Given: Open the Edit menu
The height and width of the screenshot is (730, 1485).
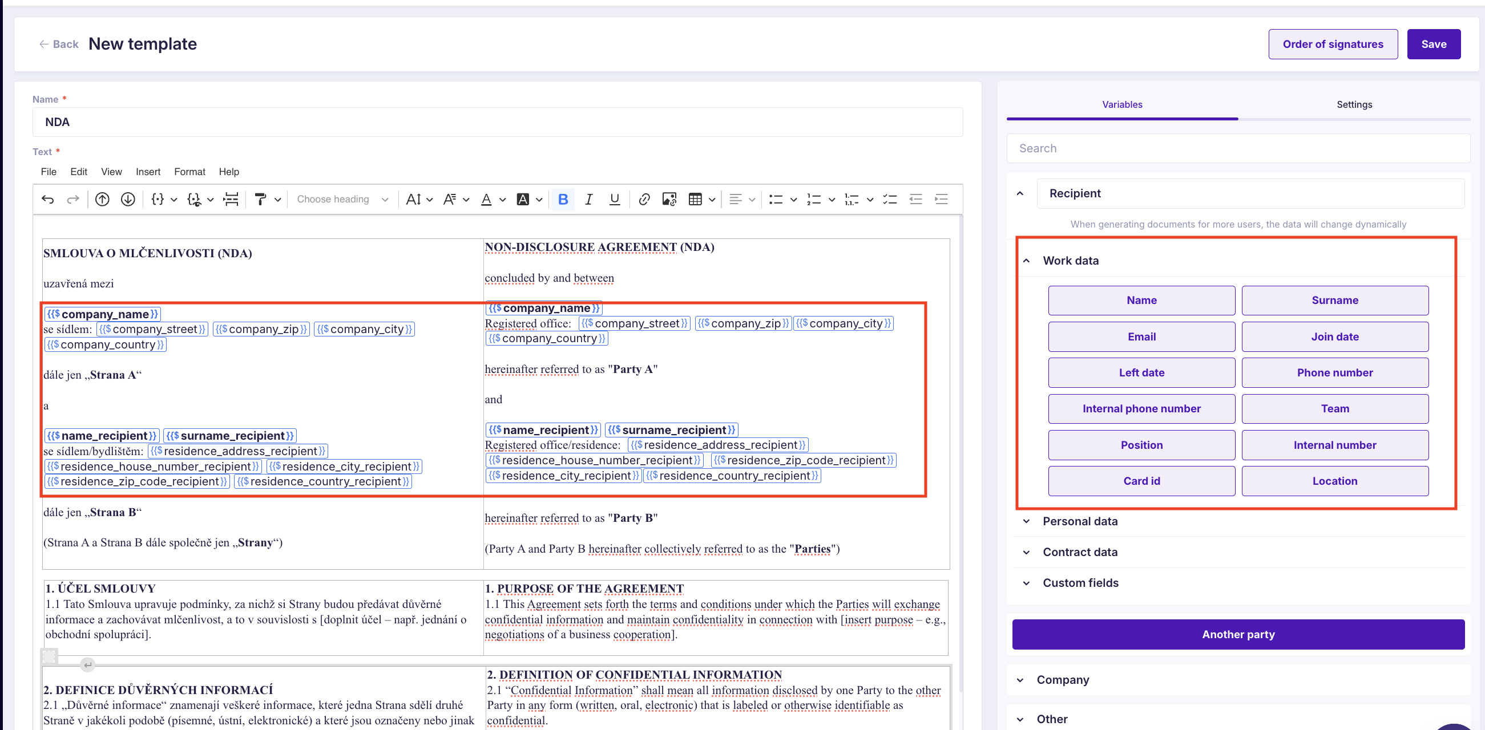Looking at the screenshot, I should pos(78,172).
